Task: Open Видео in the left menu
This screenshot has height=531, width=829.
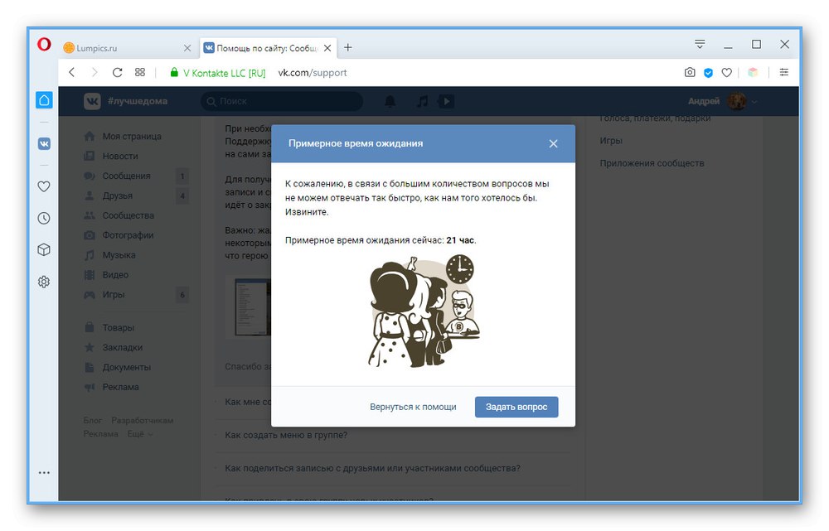Action: click(106, 275)
